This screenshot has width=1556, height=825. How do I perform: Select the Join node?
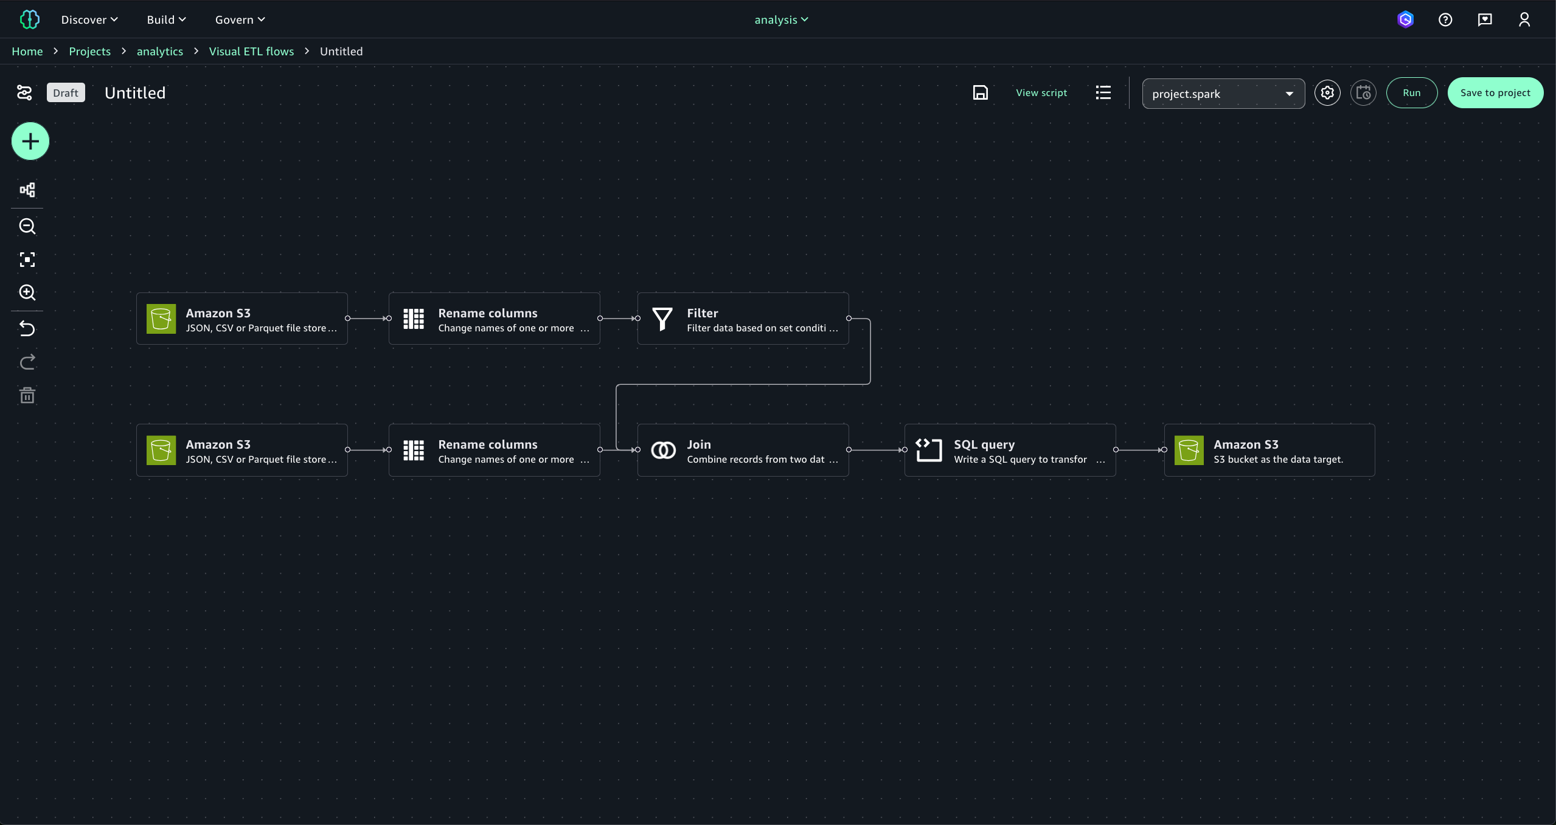pyautogui.click(x=742, y=450)
